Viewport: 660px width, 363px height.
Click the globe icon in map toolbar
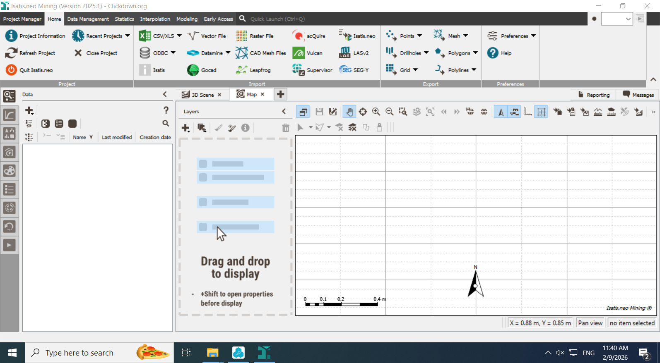(x=484, y=112)
